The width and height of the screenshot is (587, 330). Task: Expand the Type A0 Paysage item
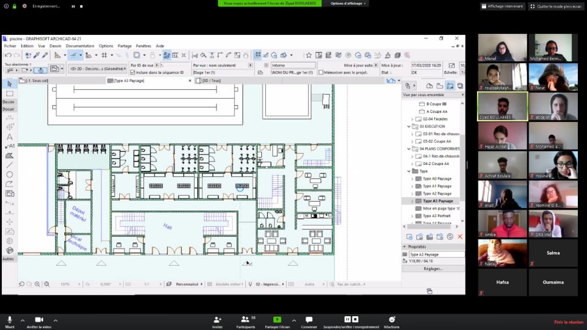coord(412,179)
